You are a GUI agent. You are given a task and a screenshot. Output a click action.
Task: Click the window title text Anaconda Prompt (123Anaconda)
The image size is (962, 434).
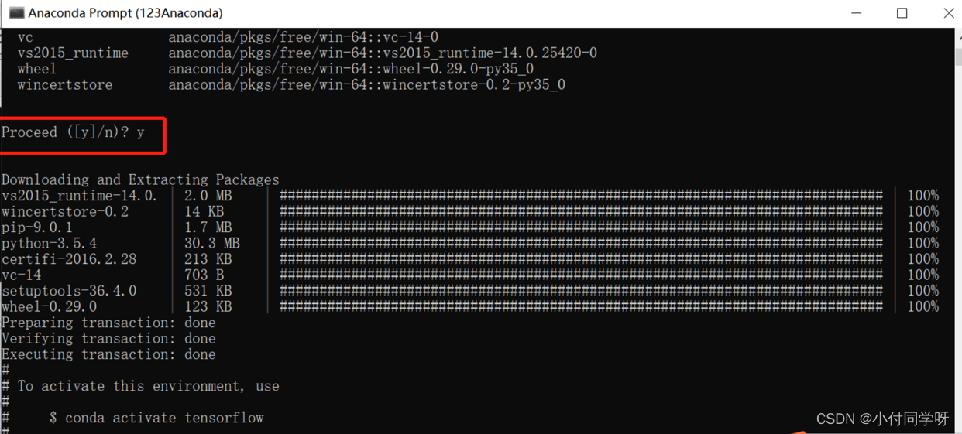click(x=125, y=13)
